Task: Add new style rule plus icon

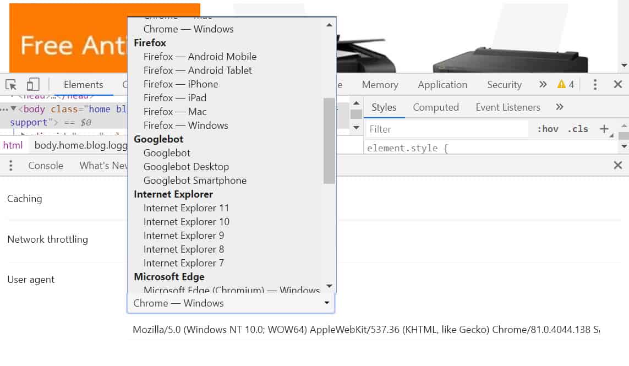Action: 604,129
